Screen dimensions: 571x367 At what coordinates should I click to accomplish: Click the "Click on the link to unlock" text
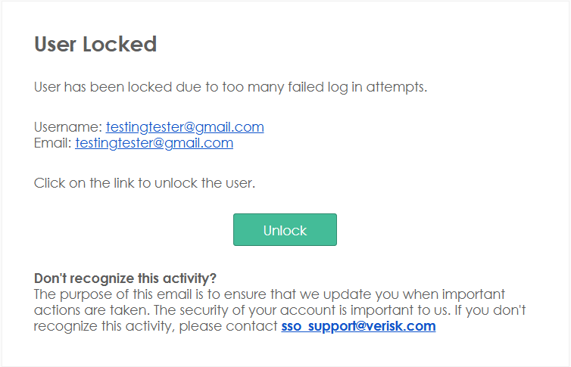click(144, 183)
